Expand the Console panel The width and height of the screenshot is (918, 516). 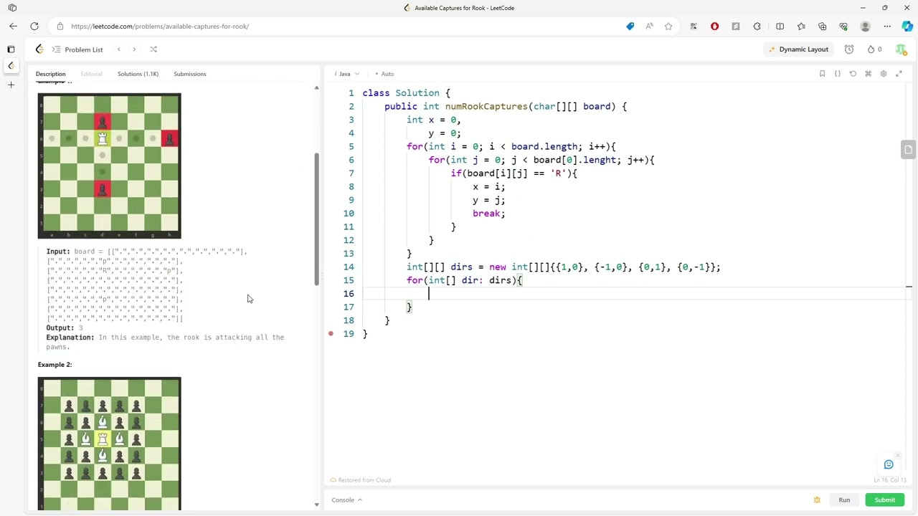click(x=347, y=500)
